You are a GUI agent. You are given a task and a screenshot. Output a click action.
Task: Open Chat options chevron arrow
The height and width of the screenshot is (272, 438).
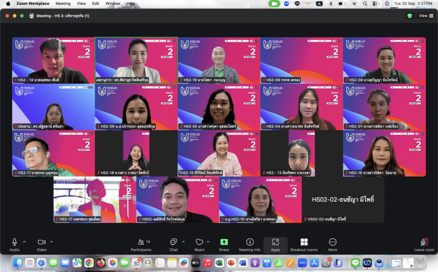(x=183, y=242)
